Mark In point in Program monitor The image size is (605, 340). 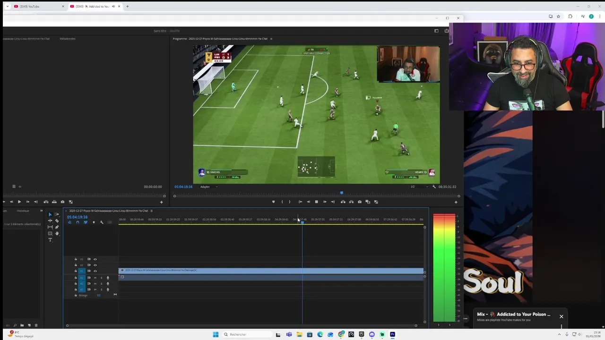(282, 202)
